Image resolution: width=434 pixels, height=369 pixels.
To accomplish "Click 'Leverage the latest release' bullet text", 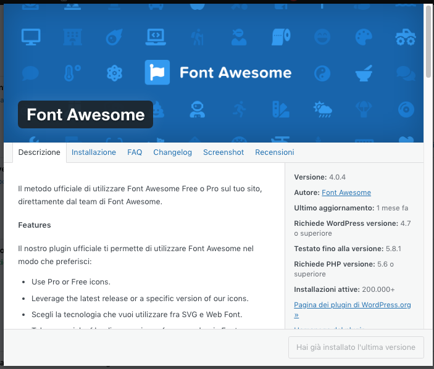I will coord(140,299).
